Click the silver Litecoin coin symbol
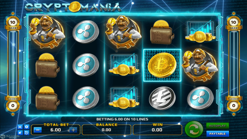 tap(162, 98)
